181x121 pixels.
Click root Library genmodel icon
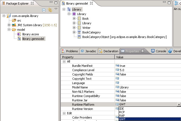(x=69, y=9)
